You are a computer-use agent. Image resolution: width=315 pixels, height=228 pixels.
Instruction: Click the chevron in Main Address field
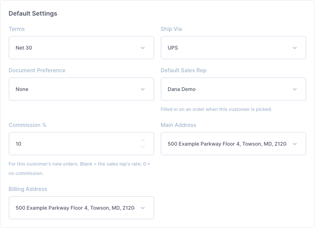click(x=295, y=144)
